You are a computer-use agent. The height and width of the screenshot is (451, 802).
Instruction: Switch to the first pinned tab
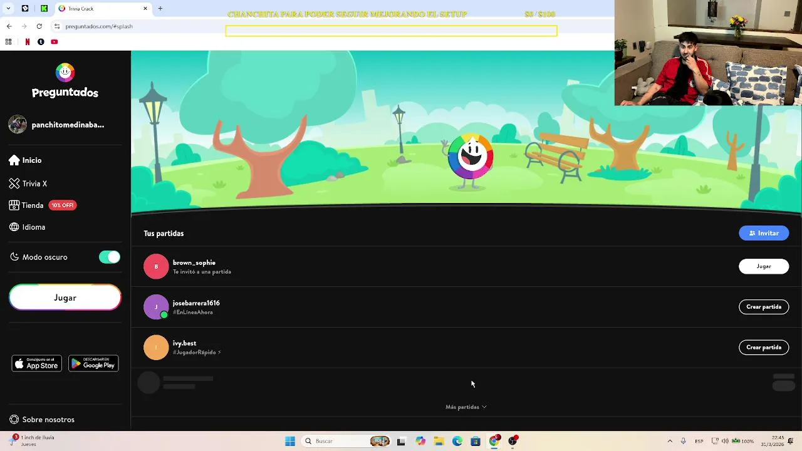click(25, 8)
